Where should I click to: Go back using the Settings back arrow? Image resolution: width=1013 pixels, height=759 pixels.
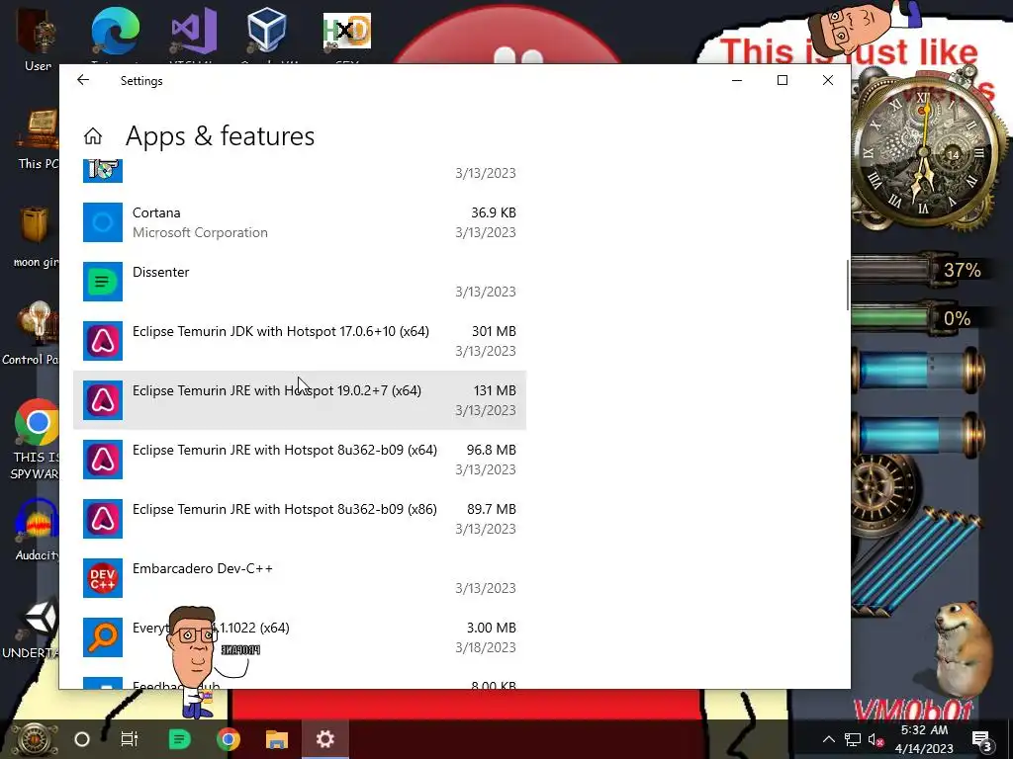click(83, 80)
